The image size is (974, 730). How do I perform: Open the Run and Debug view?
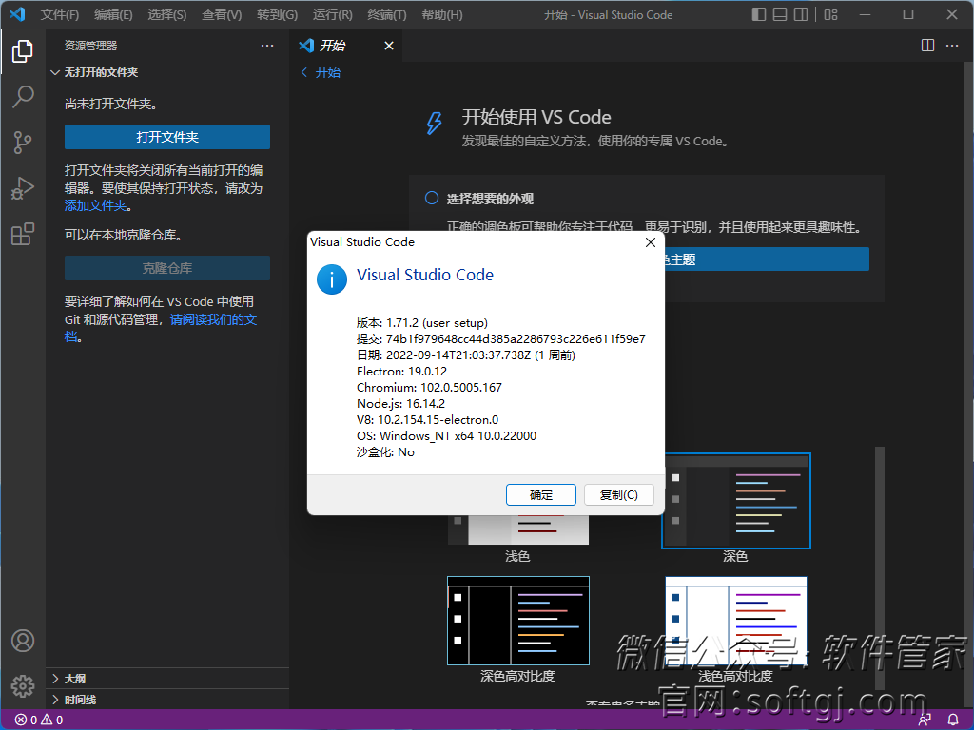[23, 188]
